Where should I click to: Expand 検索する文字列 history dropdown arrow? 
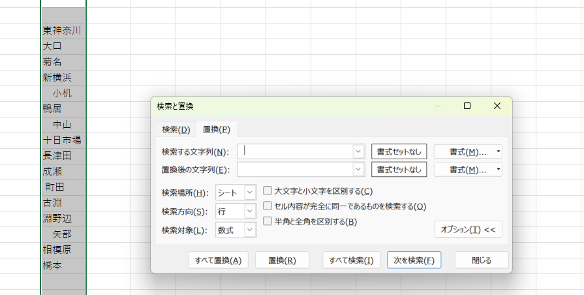(358, 151)
